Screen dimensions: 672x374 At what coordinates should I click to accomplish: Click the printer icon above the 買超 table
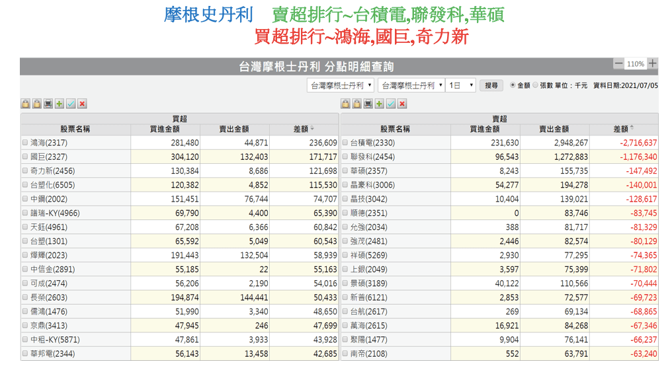(48, 104)
